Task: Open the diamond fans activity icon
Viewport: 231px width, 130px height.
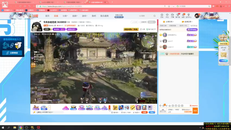Action: 81,108
